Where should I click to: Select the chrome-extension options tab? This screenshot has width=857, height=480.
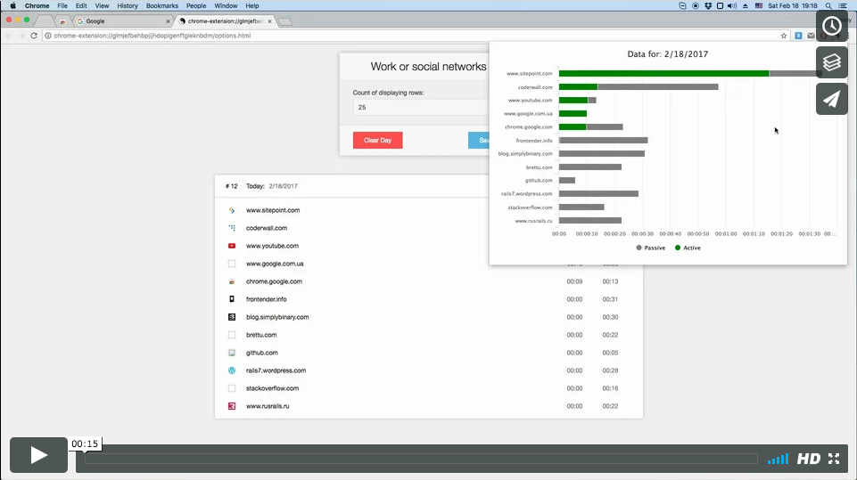coord(226,21)
